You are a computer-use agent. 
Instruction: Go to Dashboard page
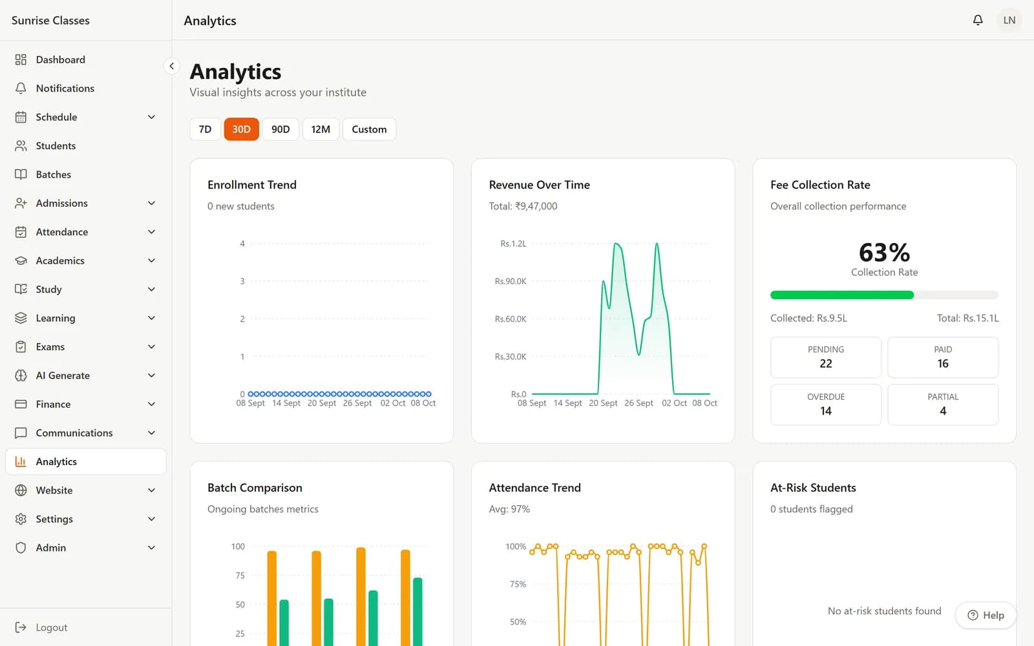86,59
